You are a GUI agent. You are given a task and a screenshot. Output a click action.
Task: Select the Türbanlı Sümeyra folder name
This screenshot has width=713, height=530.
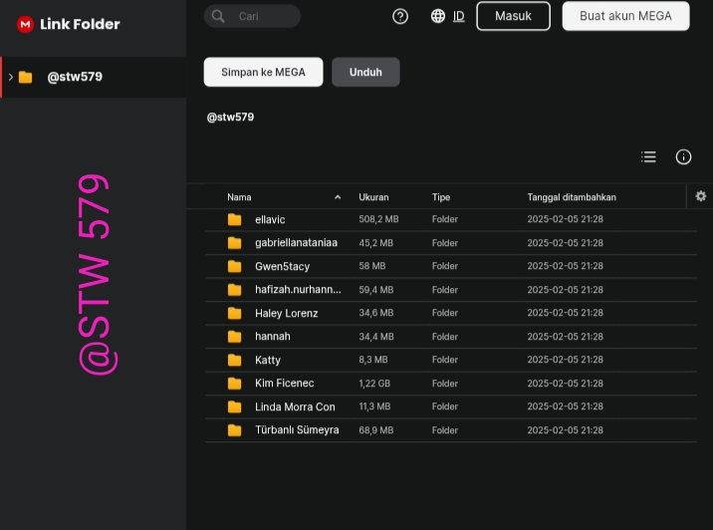pyautogui.click(x=297, y=430)
